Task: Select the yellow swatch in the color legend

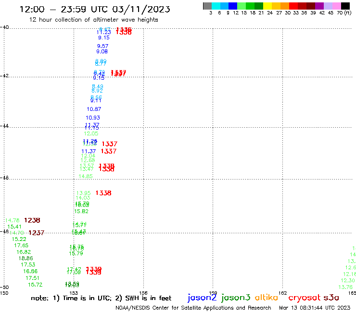Action: [x=267, y=6]
